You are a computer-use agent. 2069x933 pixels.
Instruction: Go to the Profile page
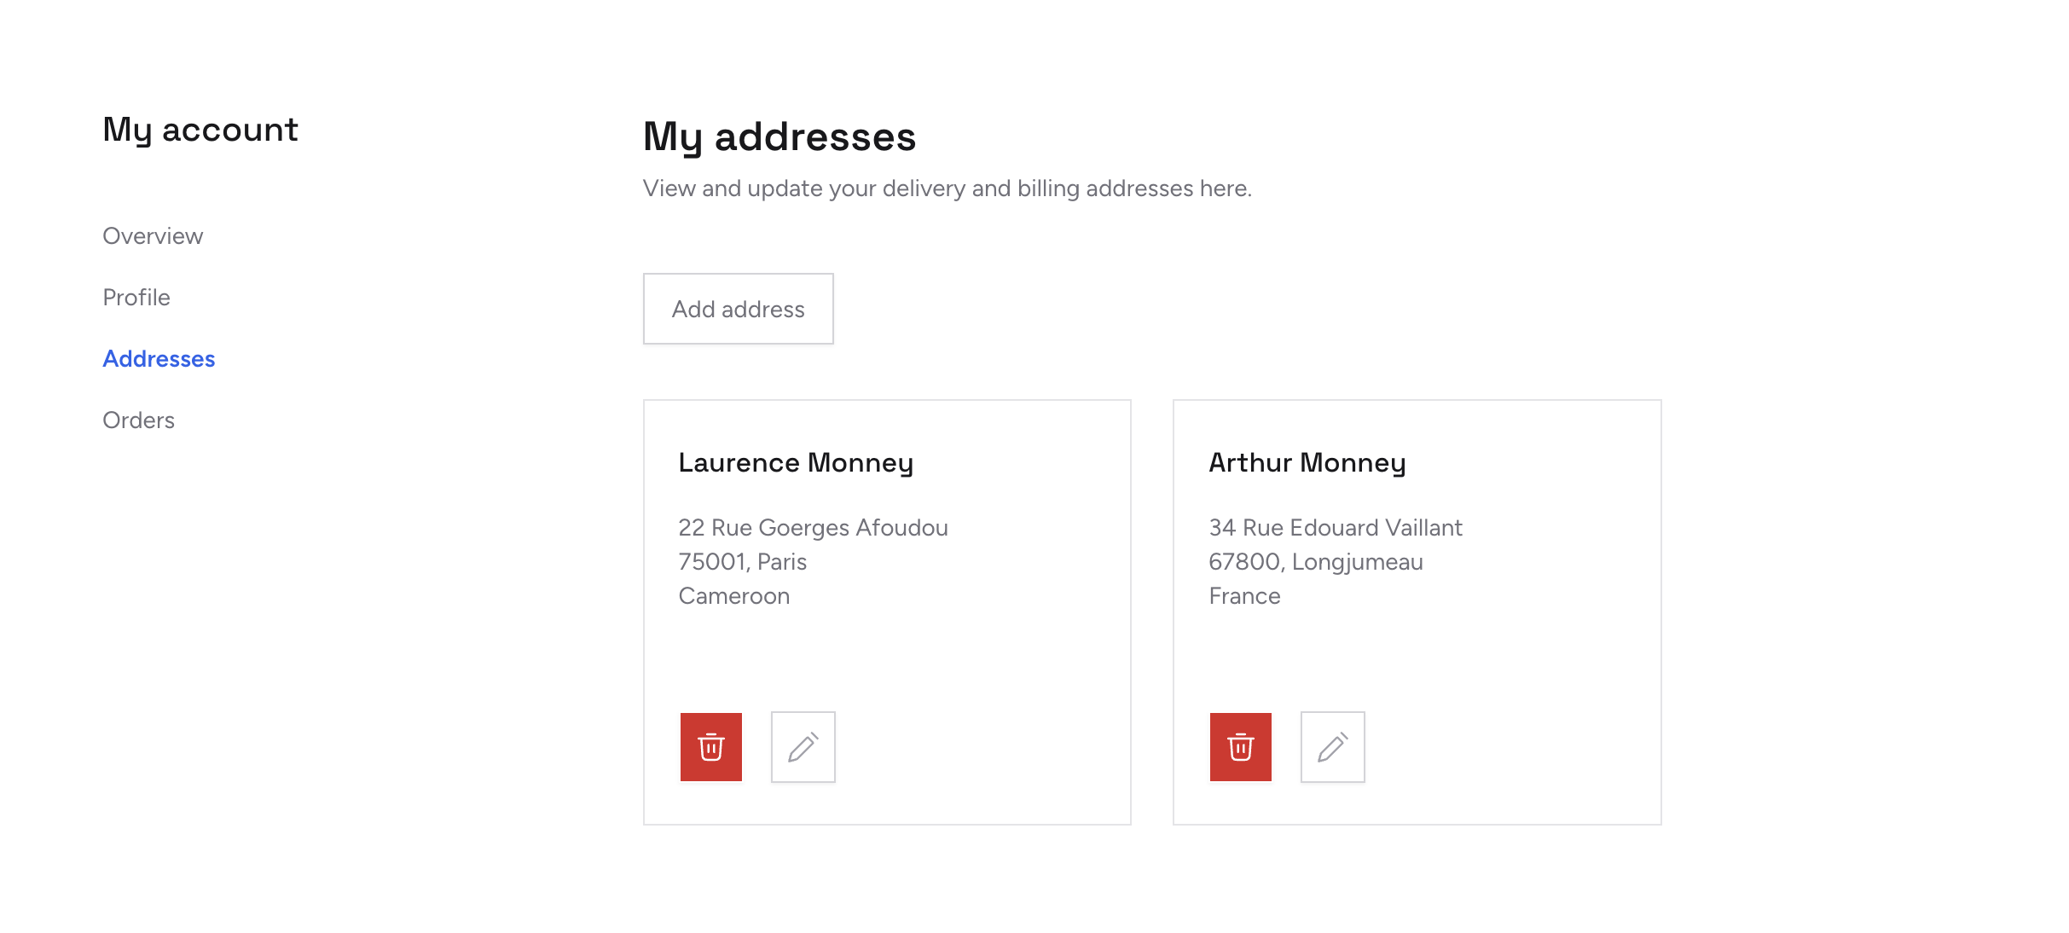(136, 298)
